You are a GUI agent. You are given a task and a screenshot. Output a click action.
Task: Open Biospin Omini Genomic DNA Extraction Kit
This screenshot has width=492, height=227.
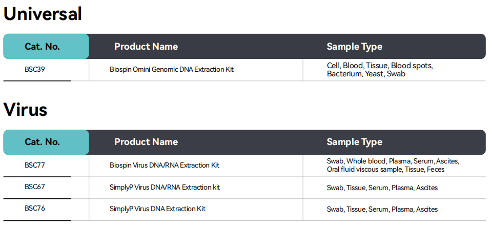(172, 69)
